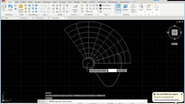185x104 pixels.
Task: Open the Annotate ribbon tab
Action: (62, 2)
